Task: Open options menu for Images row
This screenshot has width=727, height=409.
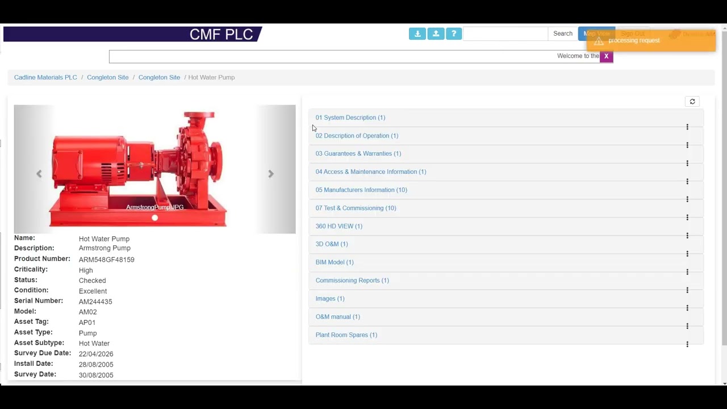Action: [687, 308]
